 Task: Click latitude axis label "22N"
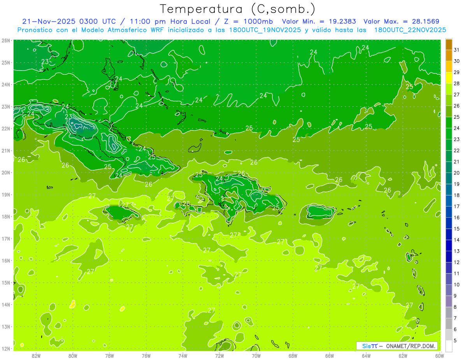[x=6, y=129]
